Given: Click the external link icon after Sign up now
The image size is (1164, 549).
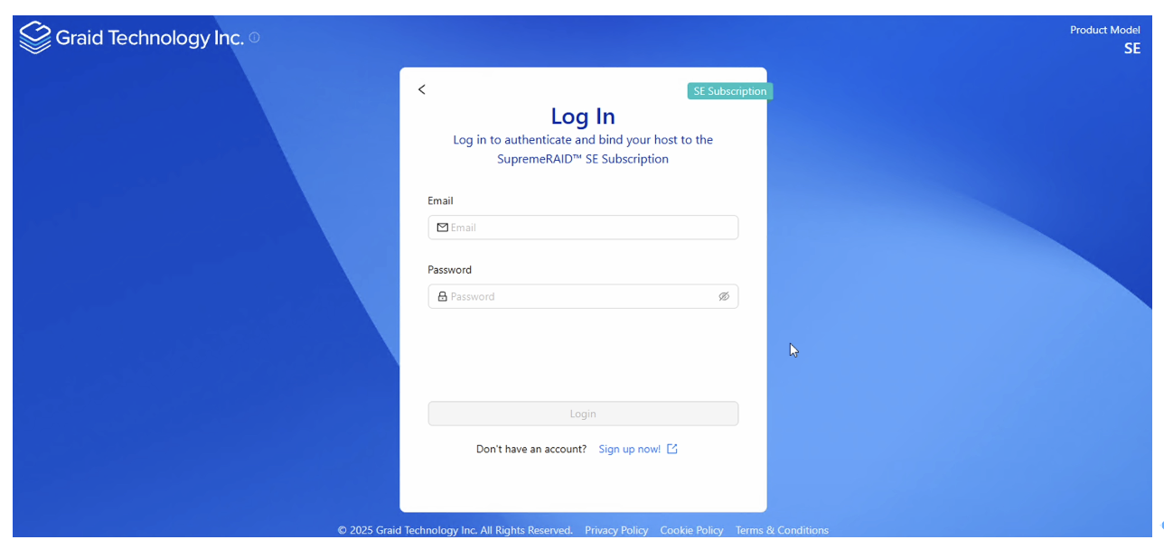Looking at the screenshot, I should pyautogui.click(x=672, y=450).
